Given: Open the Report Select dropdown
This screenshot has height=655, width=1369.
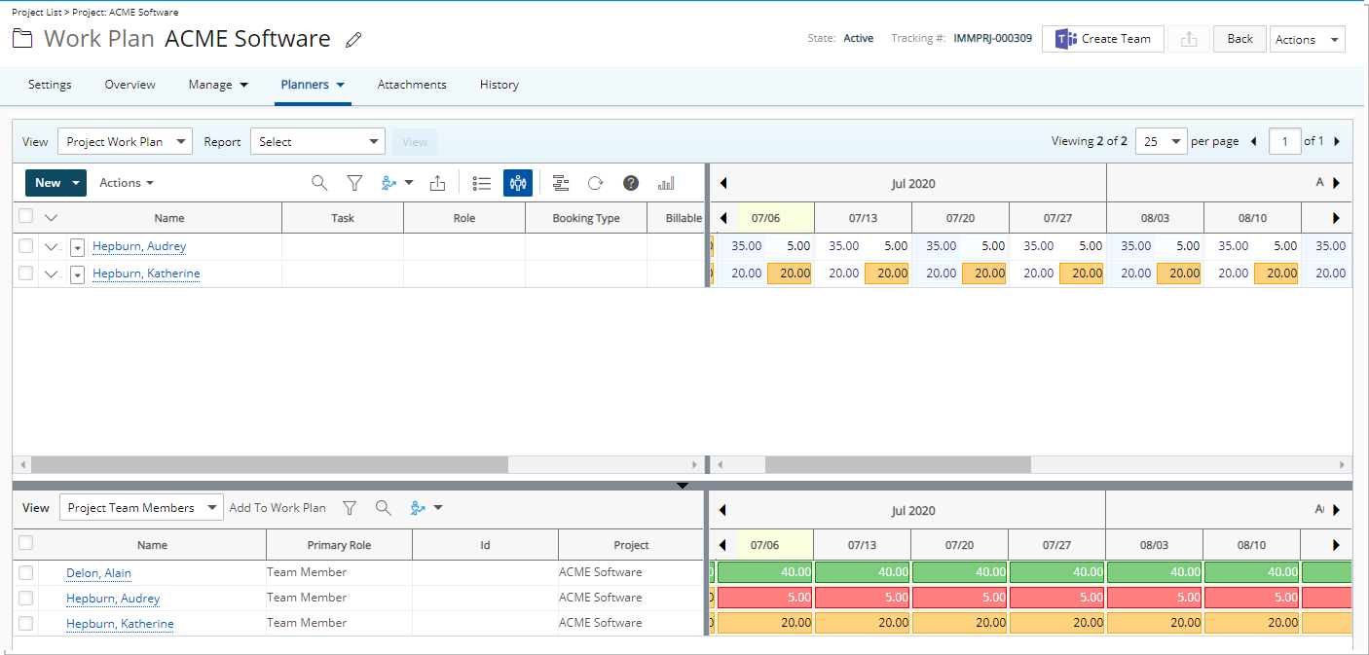Looking at the screenshot, I should (x=317, y=142).
